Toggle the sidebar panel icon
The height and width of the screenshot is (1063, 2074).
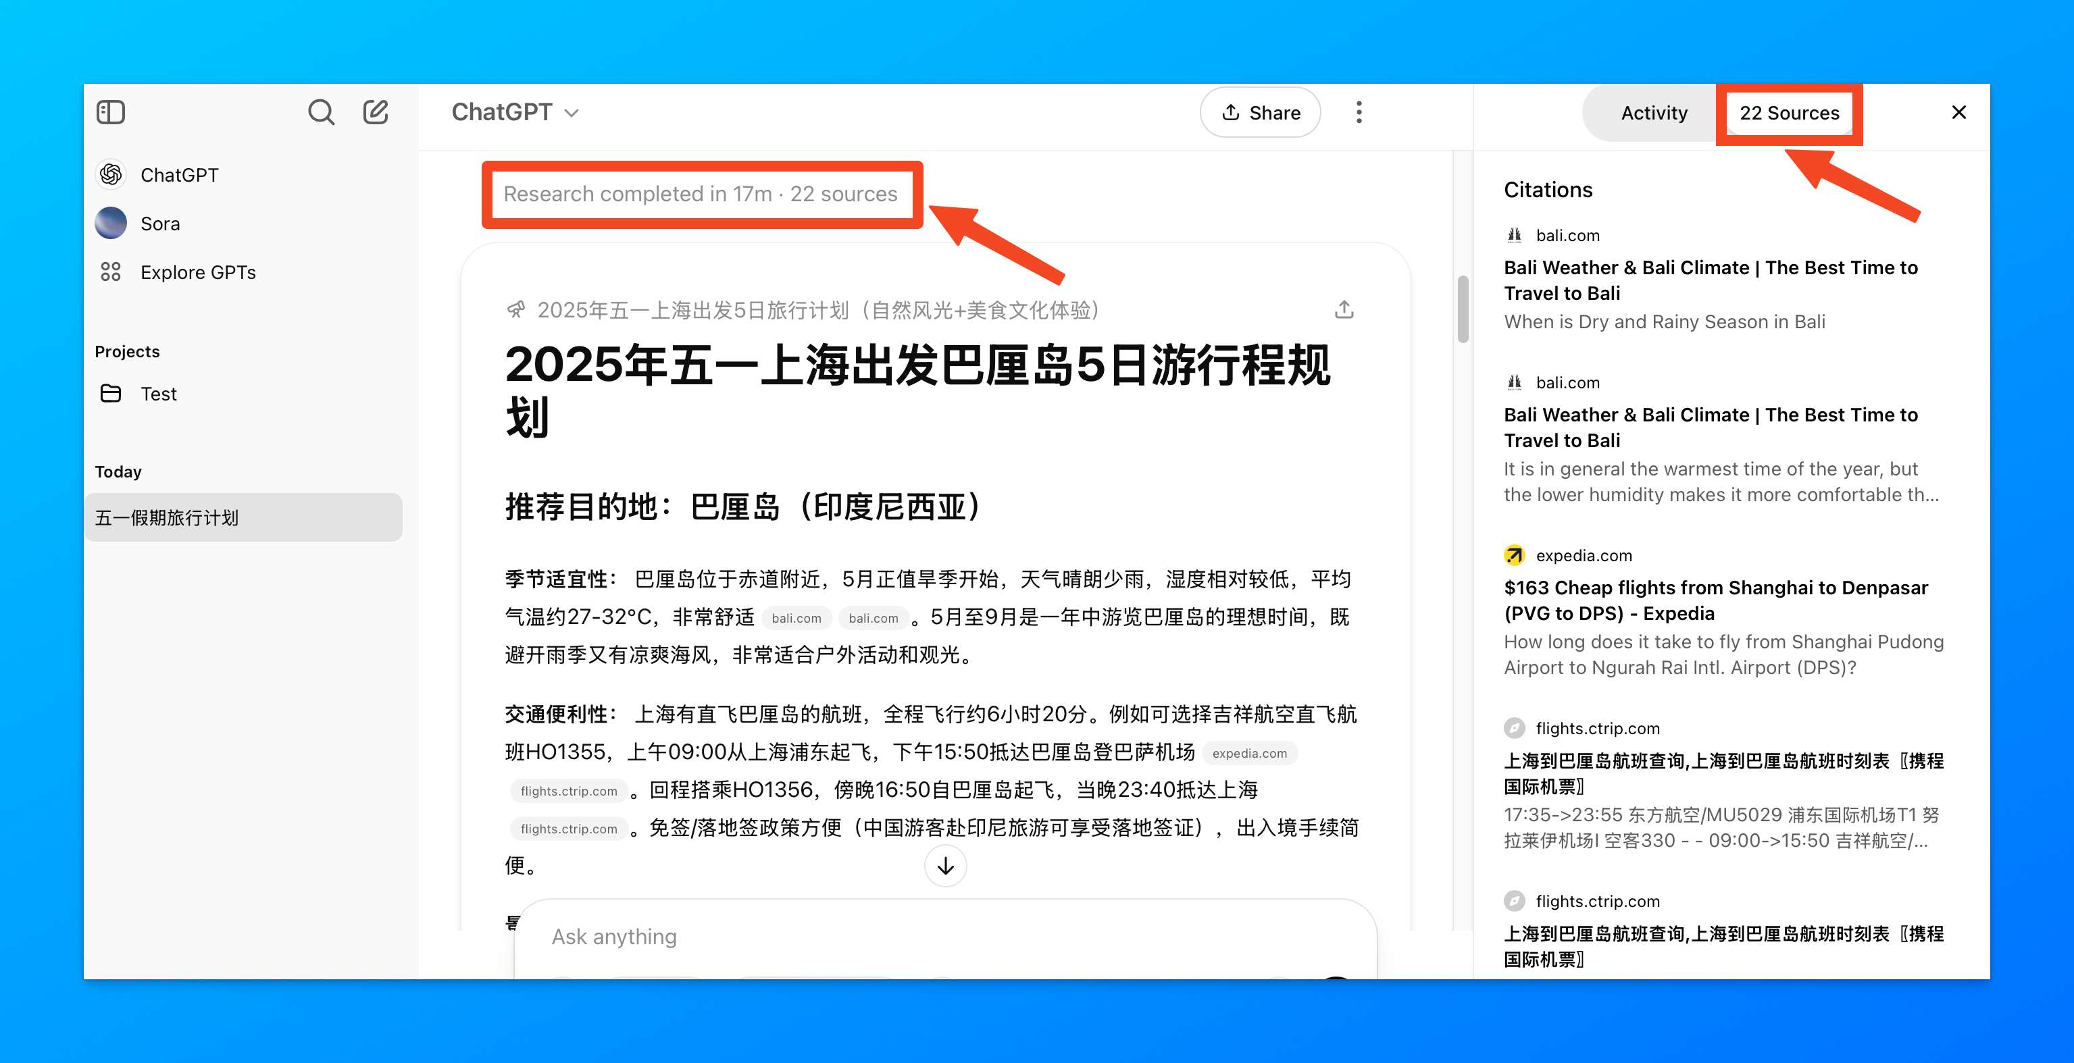click(x=110, y=112)
